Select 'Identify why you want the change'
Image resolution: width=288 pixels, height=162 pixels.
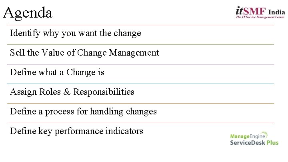[76, 33]
